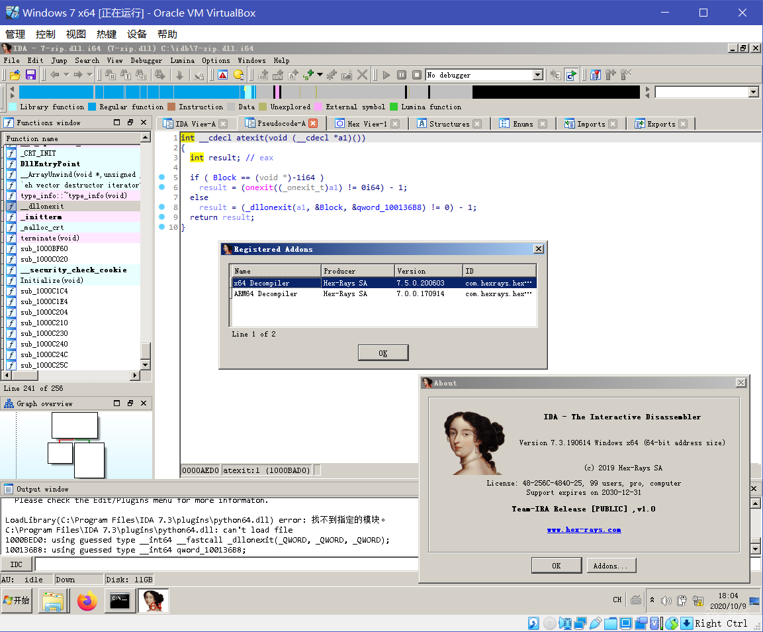Click the breakpoint dot beside pseudocode line 5
The height and width of the screenshot is (632, 763).
(162, 178)
